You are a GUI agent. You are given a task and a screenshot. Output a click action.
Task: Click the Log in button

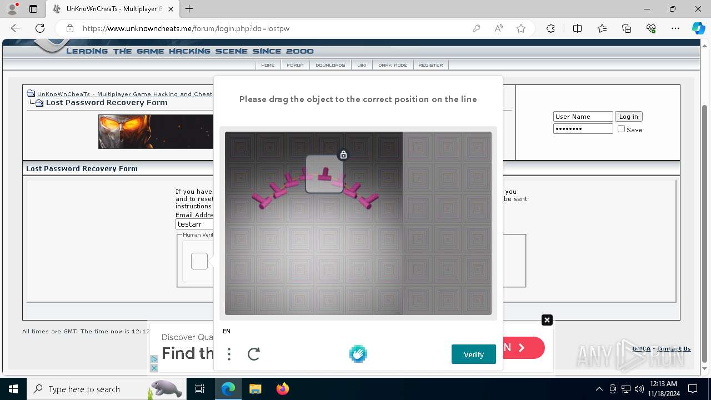(629, 117)
